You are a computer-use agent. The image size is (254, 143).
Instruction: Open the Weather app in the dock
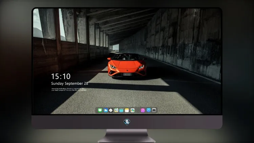(106, 110)
